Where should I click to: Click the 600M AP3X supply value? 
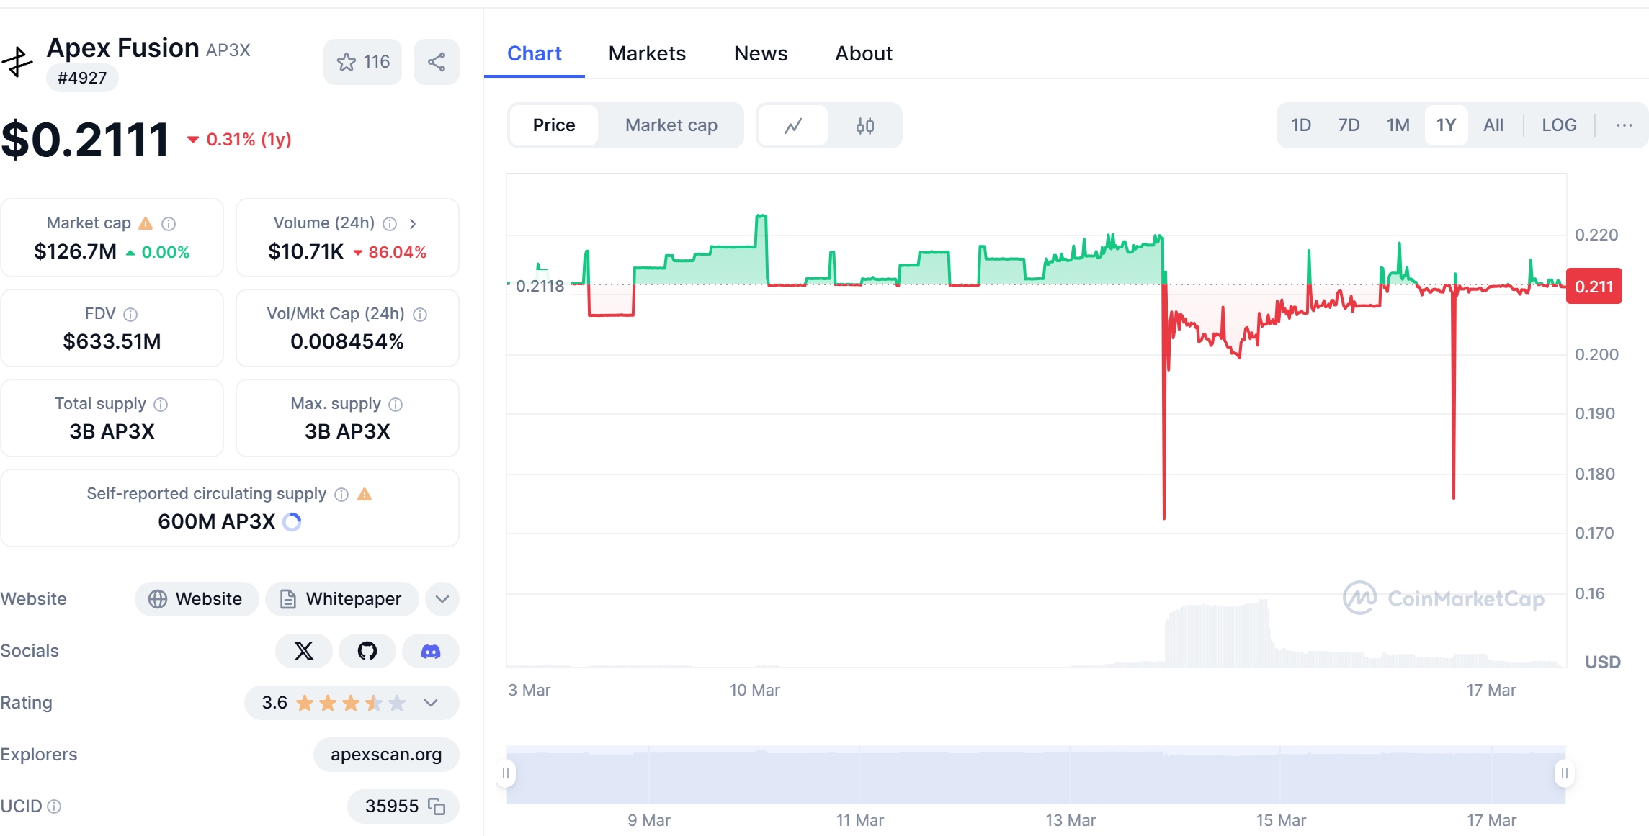[216, 521]
